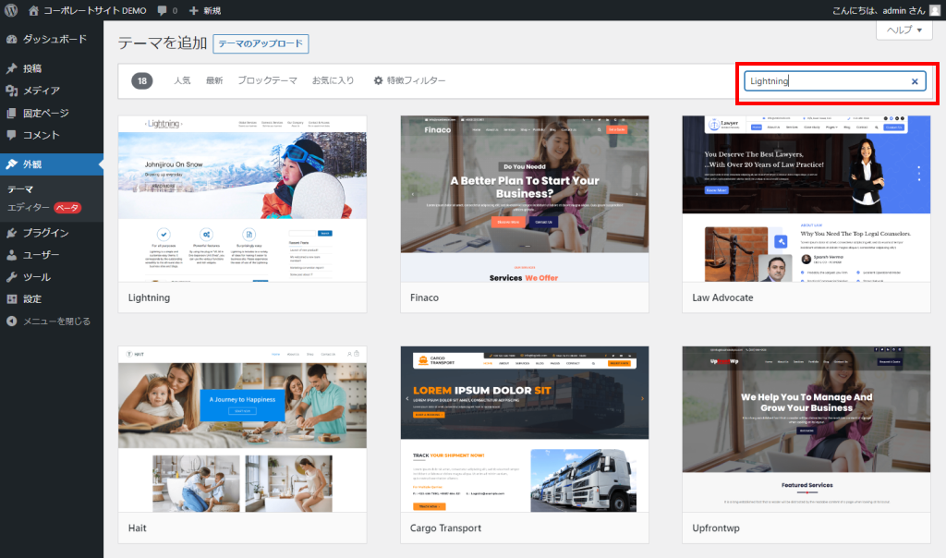
Task: Open ユーザー users menu in sidebar
Action: pos(41,255)
